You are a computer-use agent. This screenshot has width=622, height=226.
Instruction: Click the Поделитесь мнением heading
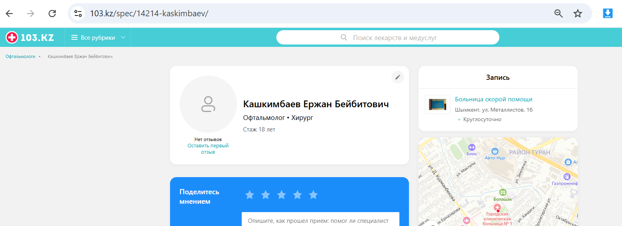tap(200, 197)
